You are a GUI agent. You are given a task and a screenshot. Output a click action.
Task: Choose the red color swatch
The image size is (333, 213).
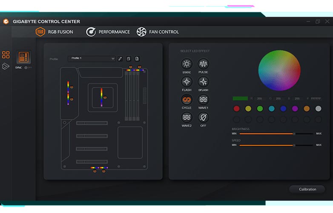237,109
